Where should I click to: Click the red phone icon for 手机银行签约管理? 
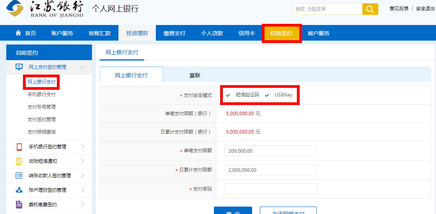[19, 147]
